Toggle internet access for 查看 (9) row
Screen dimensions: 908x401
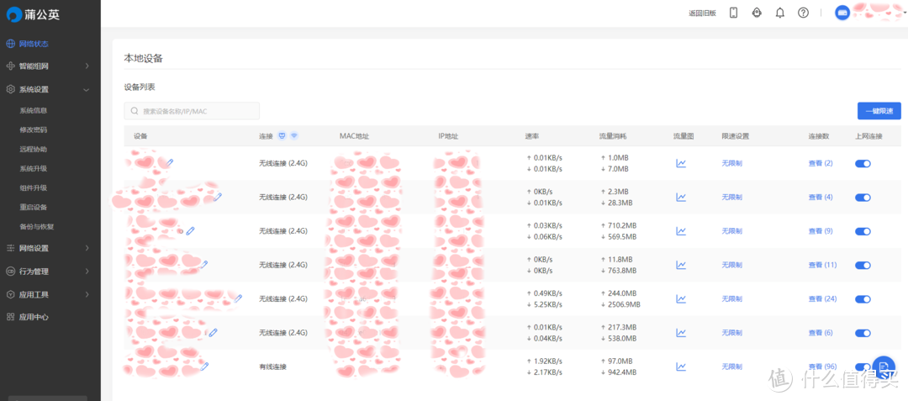click(863, 231)
